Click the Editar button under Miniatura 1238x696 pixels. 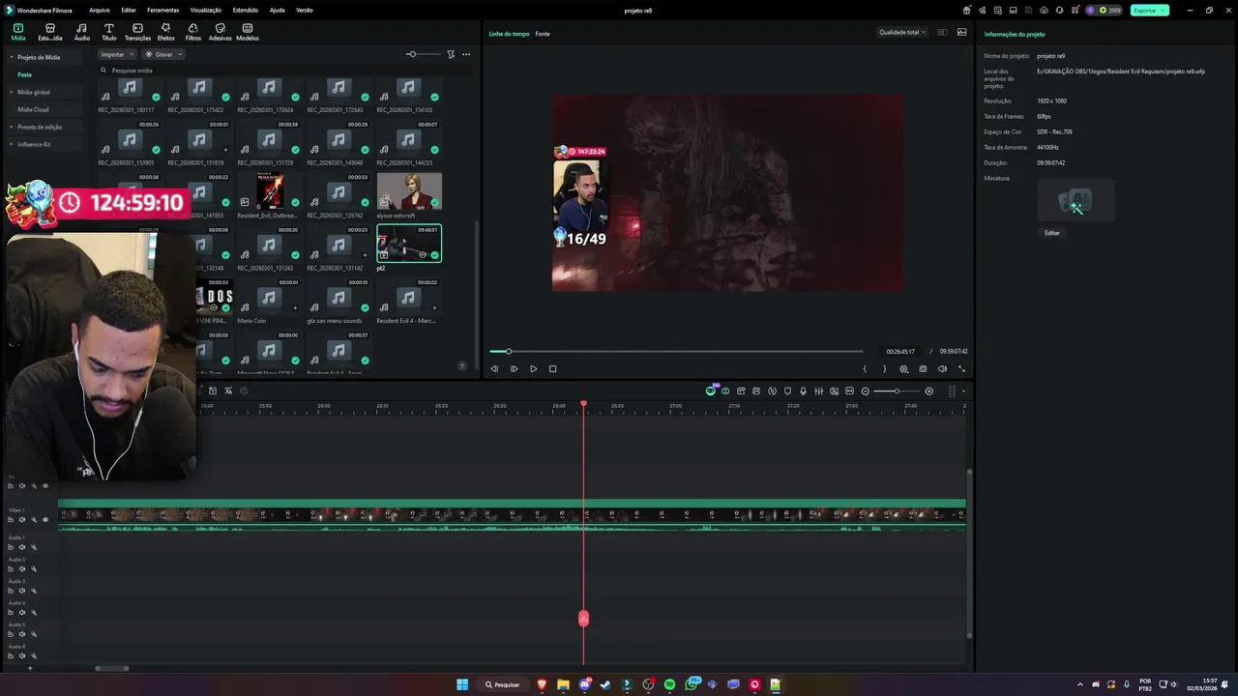tap(1052, 233)
